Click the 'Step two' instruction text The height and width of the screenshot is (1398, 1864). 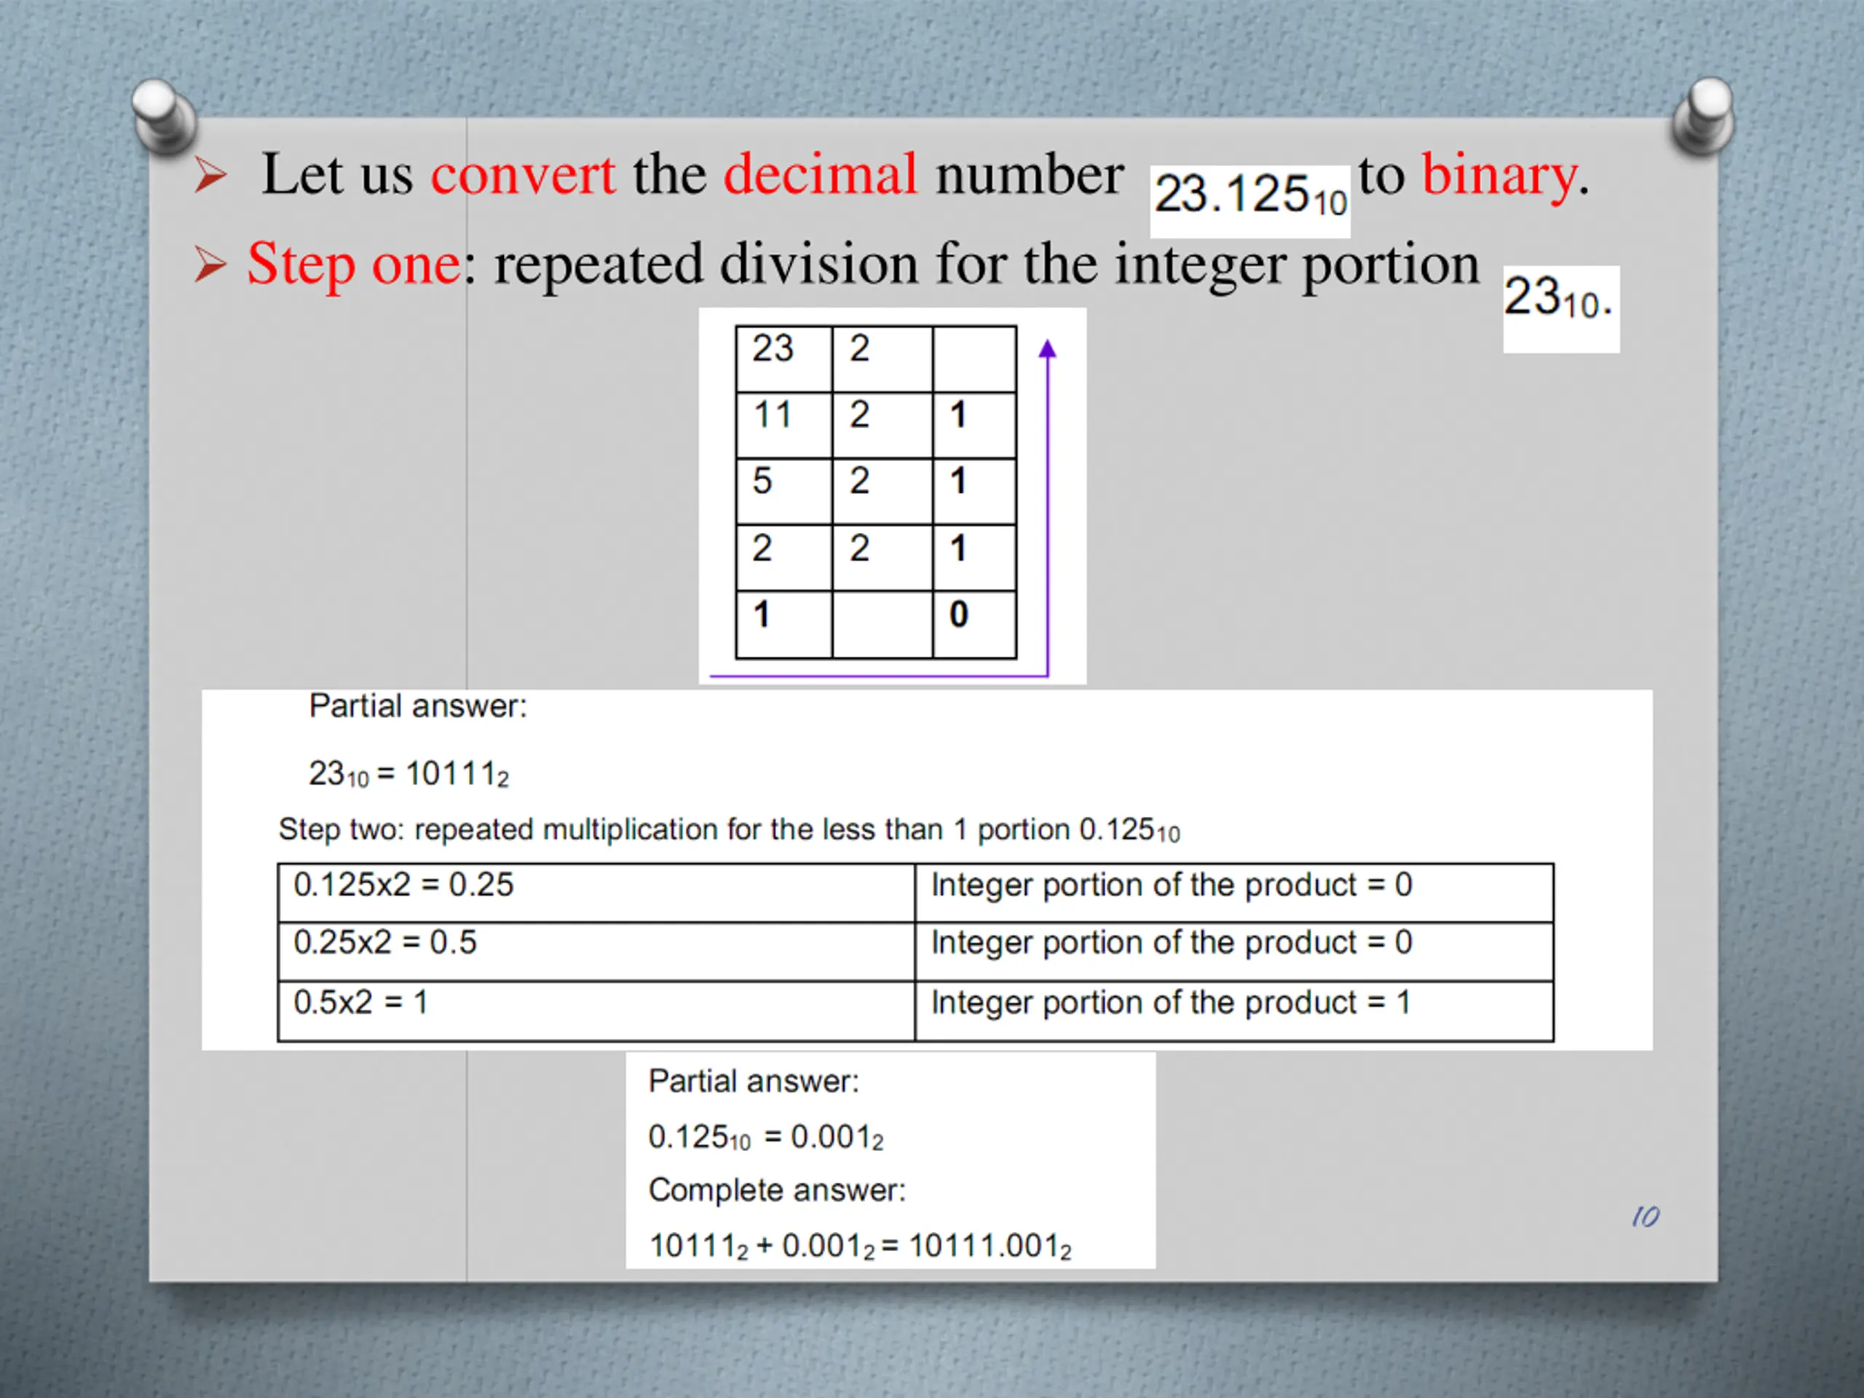[728, 830]
